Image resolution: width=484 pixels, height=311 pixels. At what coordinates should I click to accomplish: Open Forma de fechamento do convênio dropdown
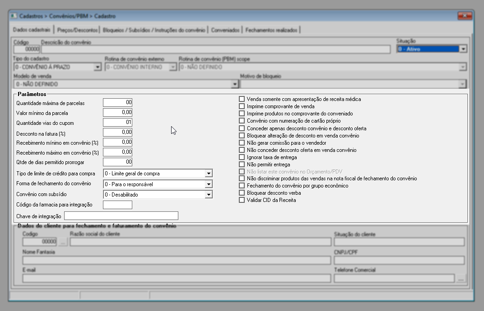click(x=209, y=184)
